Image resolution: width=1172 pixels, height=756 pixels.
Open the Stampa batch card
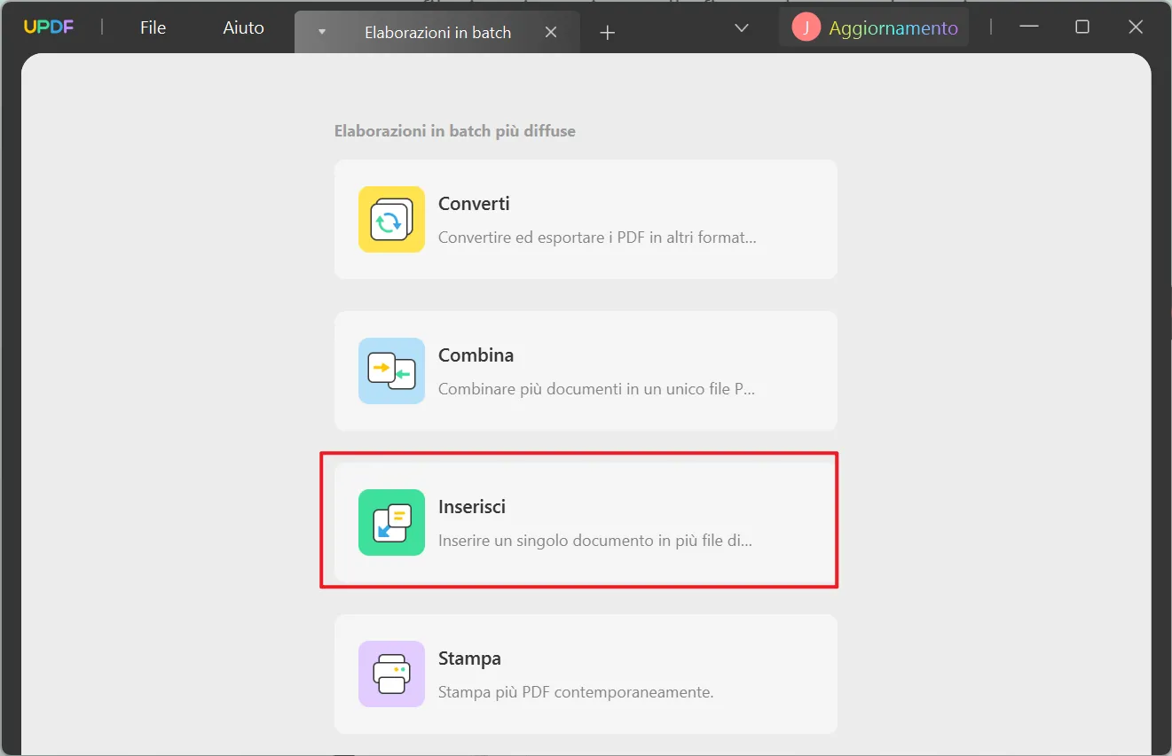point(586,674)
